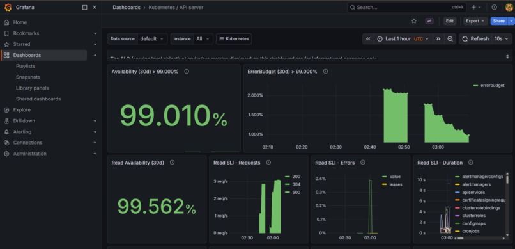Screen dimensions: 515x249
Task: Open the plus New menu
Action: (x=476, y=7)
